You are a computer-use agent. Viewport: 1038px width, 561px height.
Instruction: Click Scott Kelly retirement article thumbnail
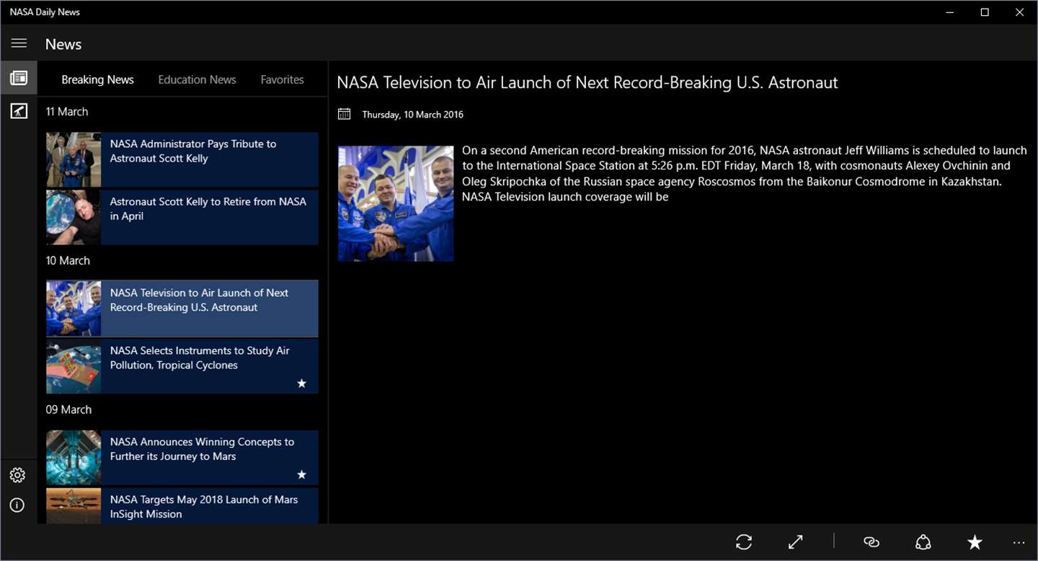pyautogui.click(x=74, y=217)
